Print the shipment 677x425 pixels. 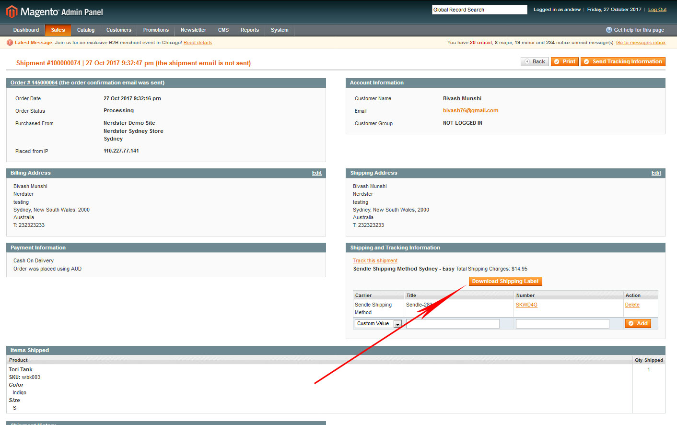click(564, 61)
